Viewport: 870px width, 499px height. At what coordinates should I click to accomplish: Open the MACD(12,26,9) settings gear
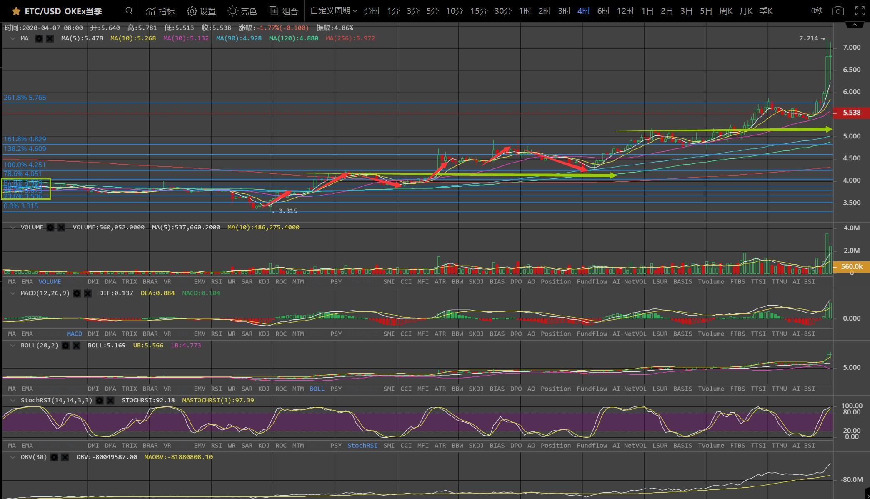pyautogui.click(x=77, y=293)
